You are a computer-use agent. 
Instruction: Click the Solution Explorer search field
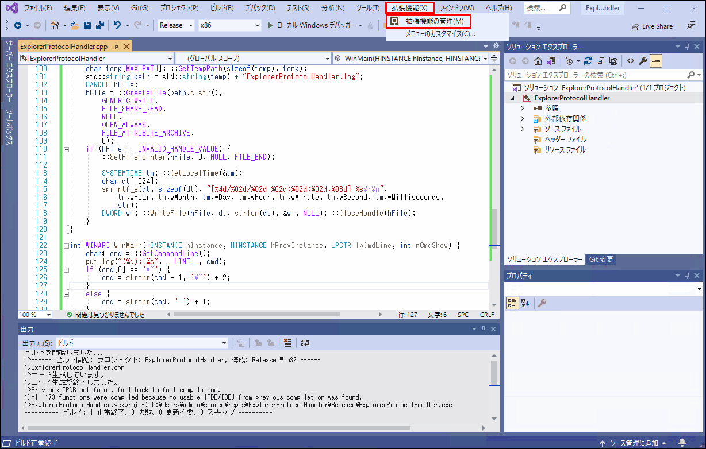(x=604, y=75)
